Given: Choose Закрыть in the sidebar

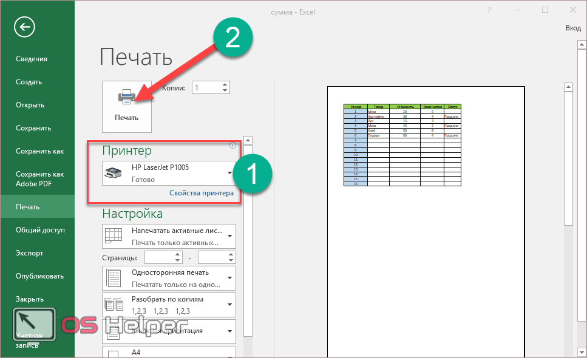Looking at the screenshot, I should [x=30, y=299].
